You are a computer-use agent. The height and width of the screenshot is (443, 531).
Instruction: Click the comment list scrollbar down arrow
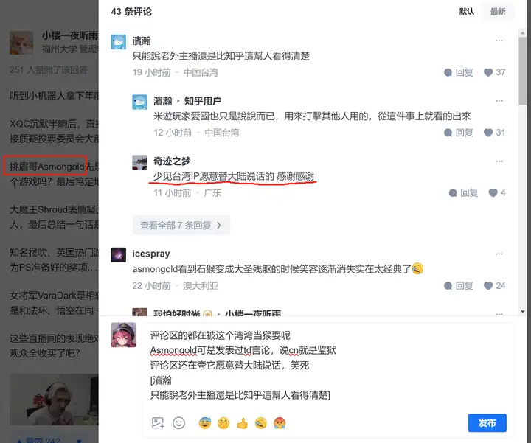tap(522, 311)
